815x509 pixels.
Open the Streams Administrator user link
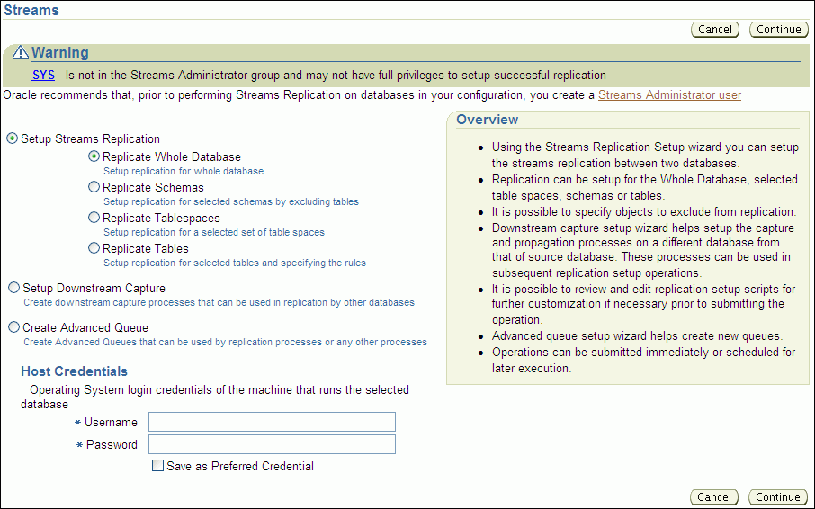point(669,94)
